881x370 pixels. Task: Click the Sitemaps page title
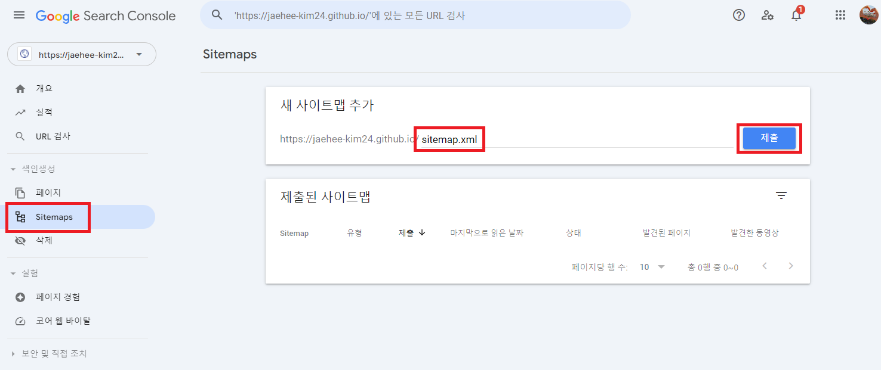coord(230,54)
